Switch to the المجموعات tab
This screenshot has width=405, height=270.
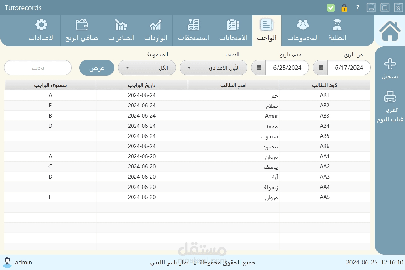(x=303, y=31)
